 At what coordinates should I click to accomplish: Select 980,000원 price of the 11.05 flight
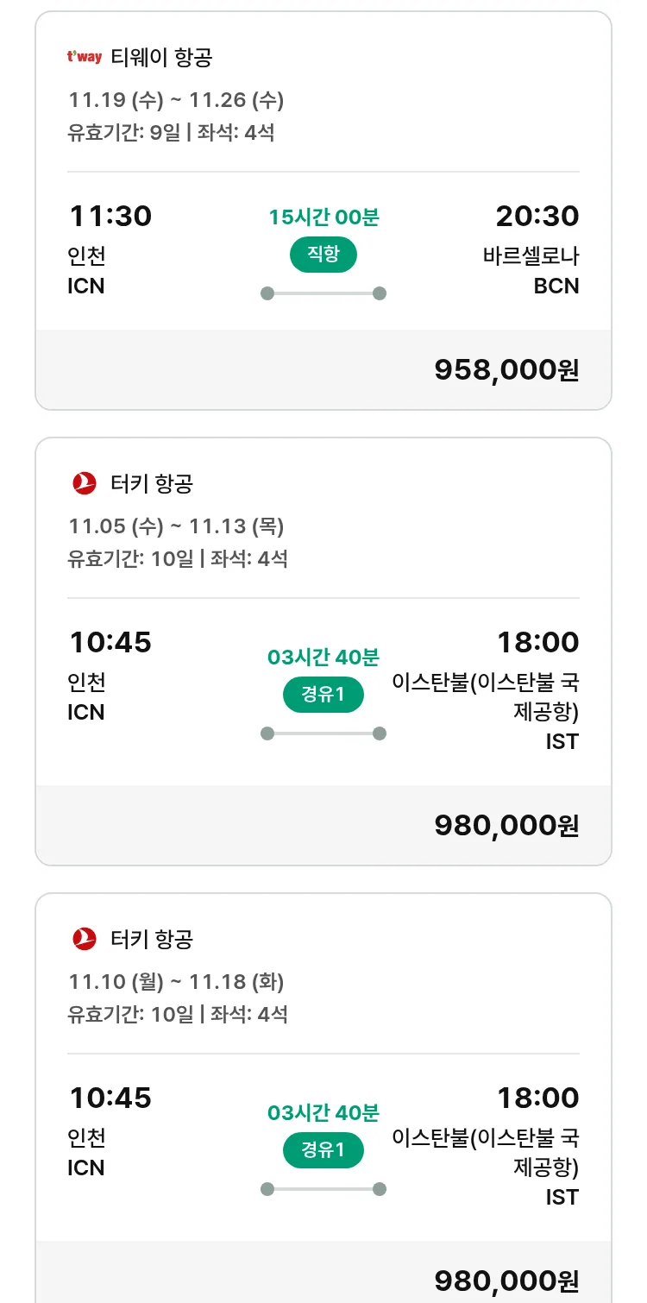(506, 826)
